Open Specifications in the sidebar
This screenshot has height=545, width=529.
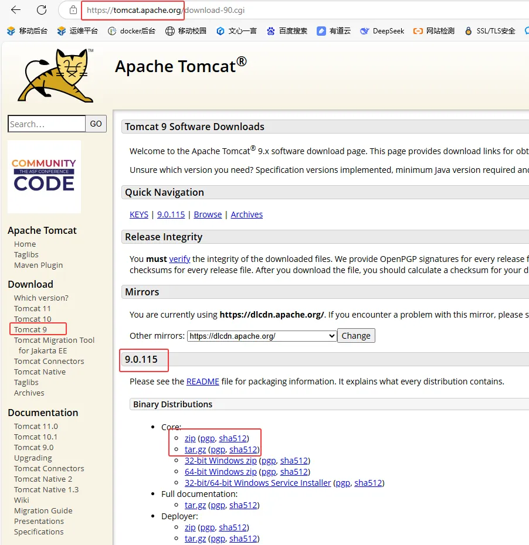pos(39,532)
